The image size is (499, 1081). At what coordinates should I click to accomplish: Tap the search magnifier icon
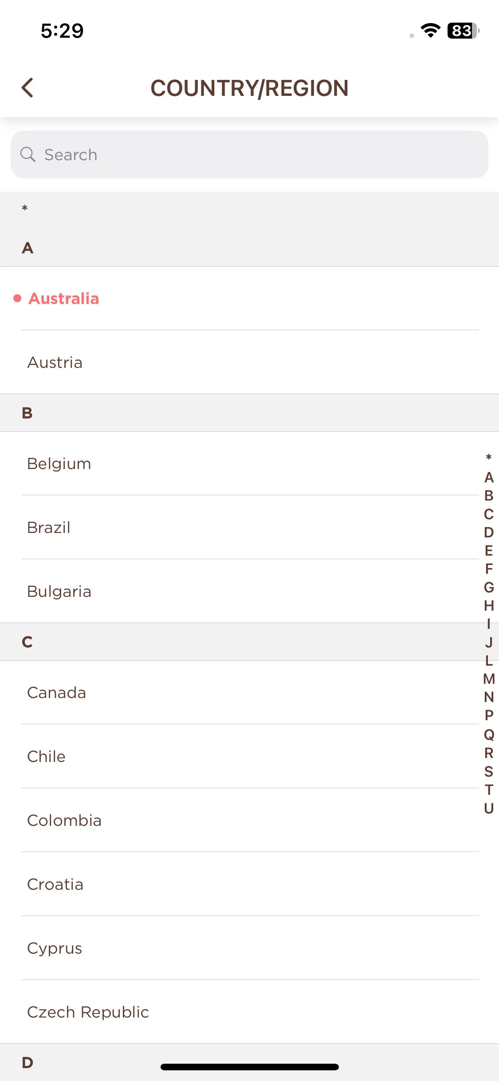(28, 154)
